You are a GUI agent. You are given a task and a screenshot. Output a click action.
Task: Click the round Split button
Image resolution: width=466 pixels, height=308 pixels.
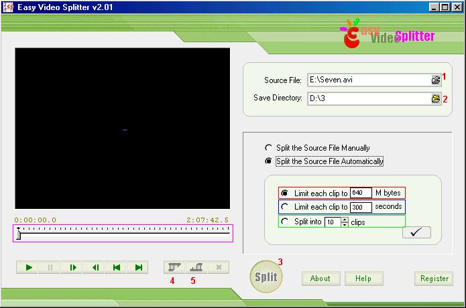tap(264, 277)
